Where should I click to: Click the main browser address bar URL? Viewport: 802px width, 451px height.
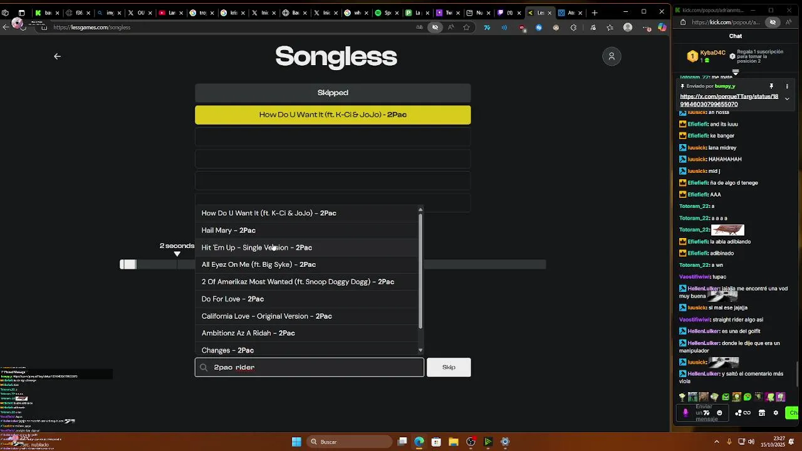click(x=92, y=28)
